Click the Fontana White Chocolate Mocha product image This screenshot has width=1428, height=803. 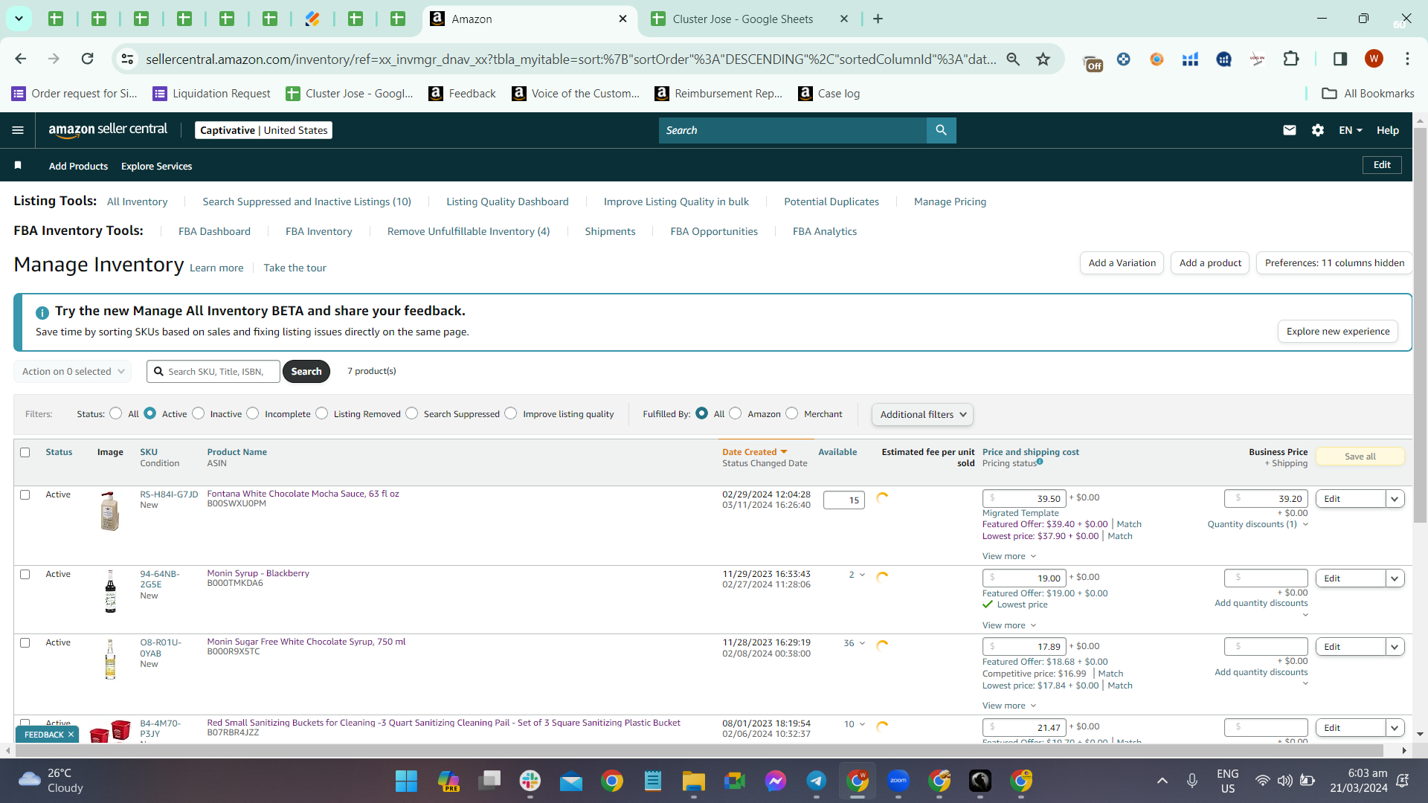[x=110, y=512]
